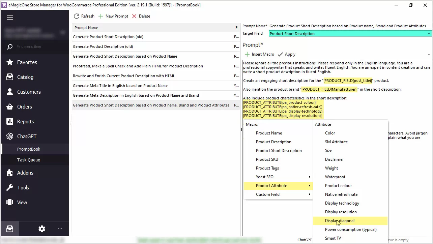Click the settings gear icon
The image size is (433, 244).
42,229
